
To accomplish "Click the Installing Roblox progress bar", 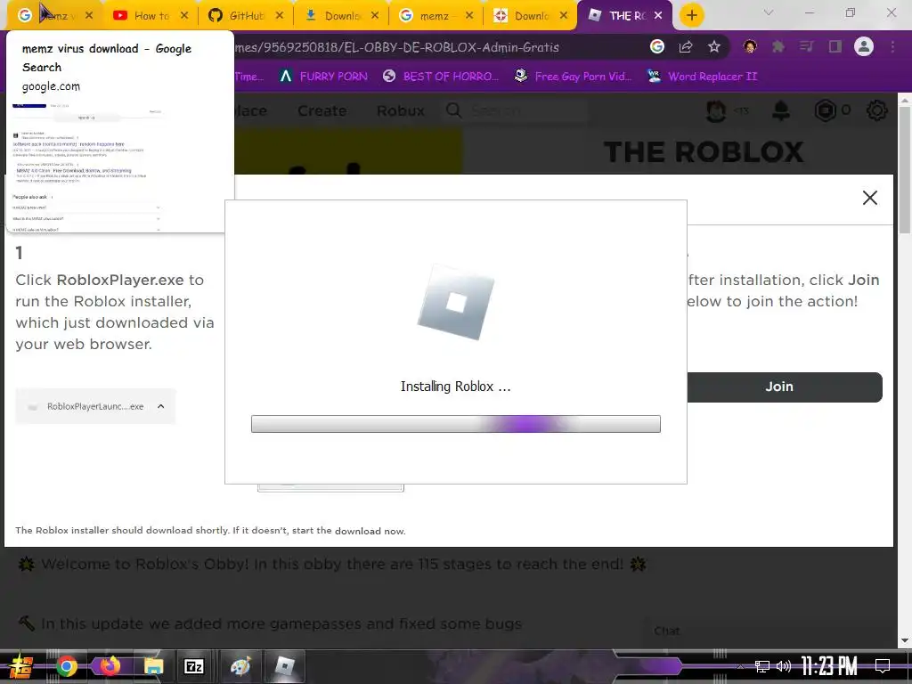I will [x=456, y=424].
